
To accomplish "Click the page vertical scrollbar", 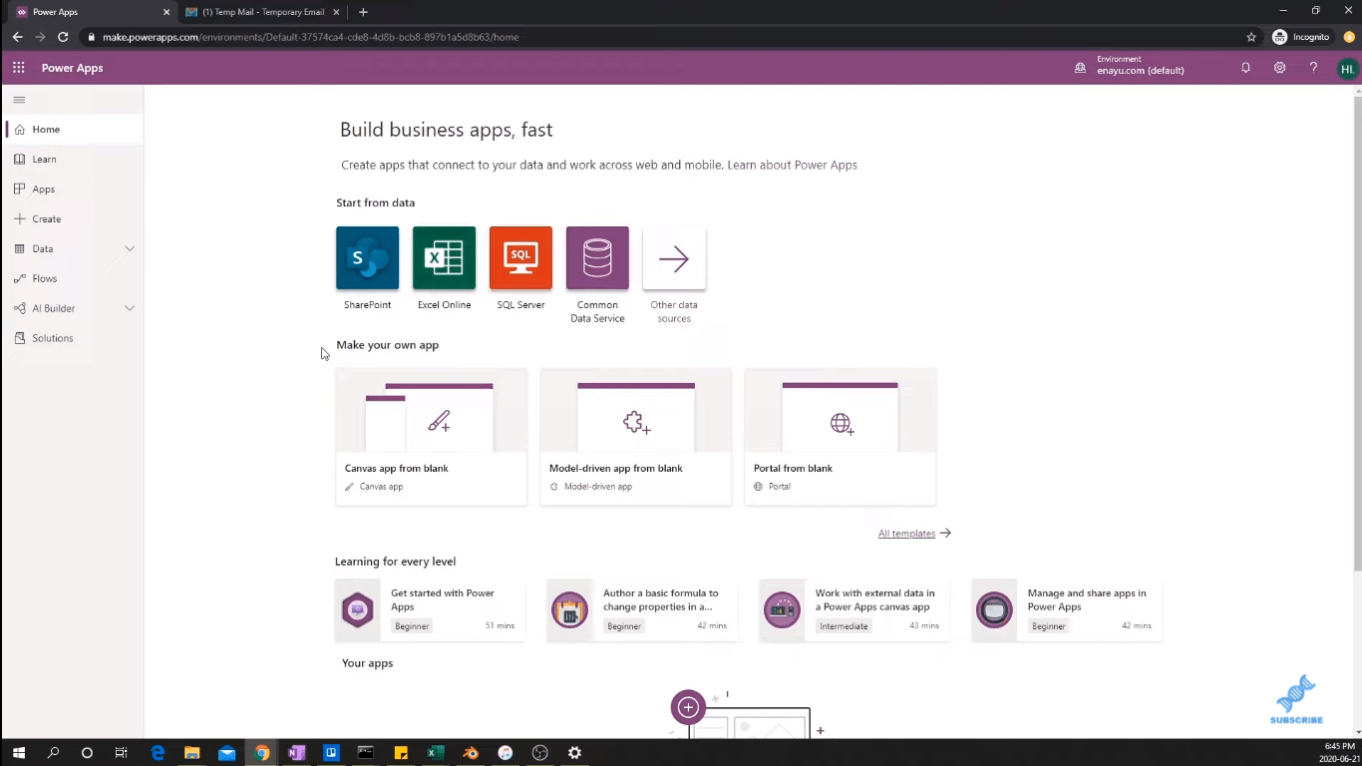I will click(x=1357, y=334).
